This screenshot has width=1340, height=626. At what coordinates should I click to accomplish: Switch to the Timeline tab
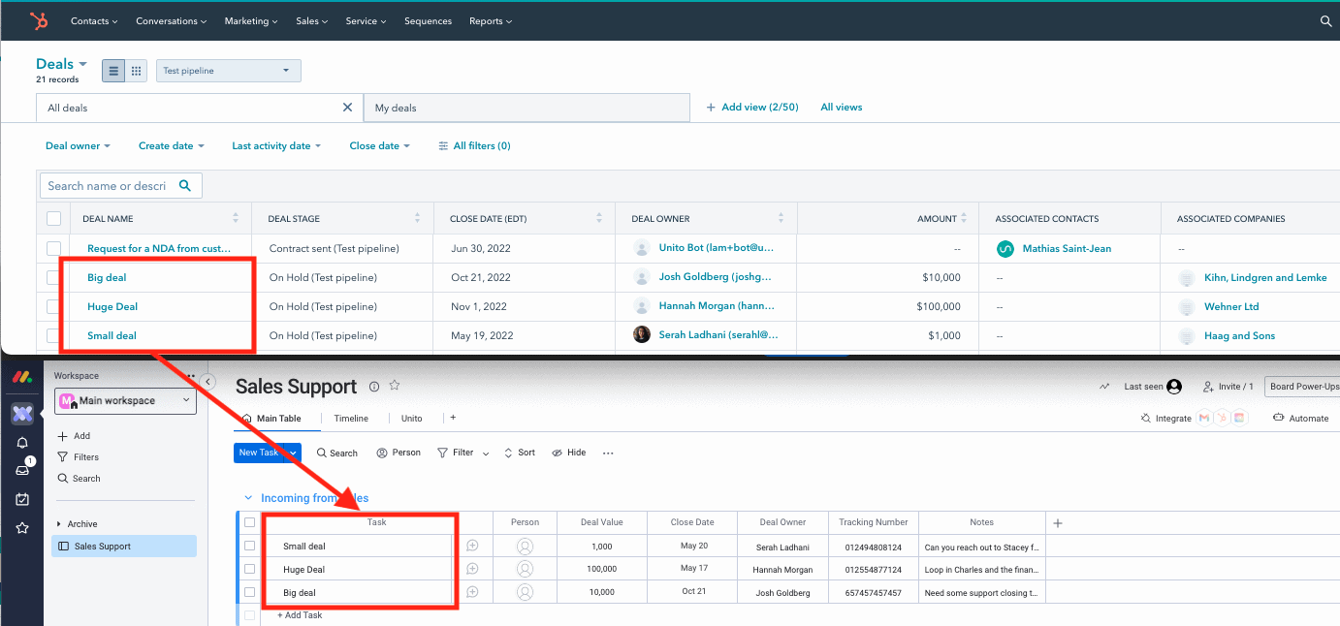pyautogui.click(x=351, y=418)
